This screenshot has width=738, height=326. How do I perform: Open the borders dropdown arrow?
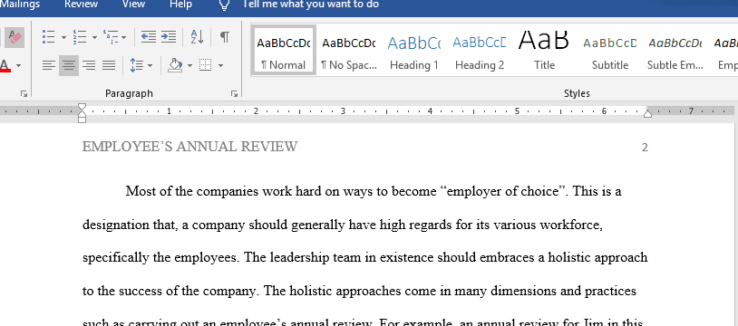pos(220,65)
